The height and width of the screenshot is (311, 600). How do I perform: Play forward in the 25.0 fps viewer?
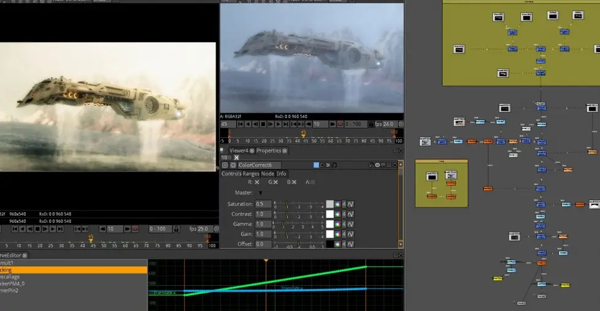(x=53, y=229)
